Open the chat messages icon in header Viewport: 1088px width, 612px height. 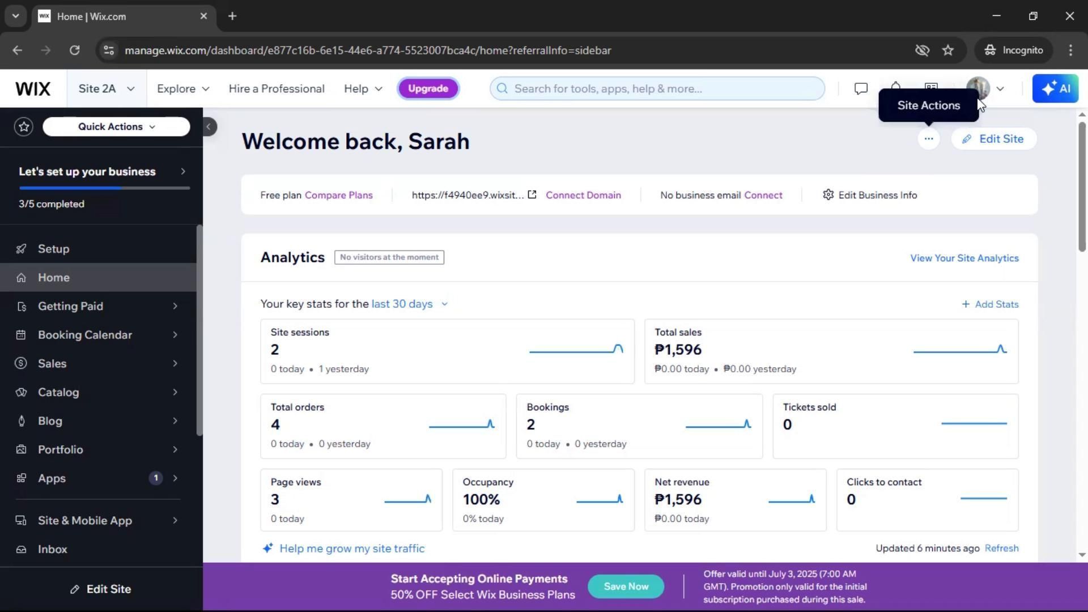pyautogui.click(x=861, y=88)
